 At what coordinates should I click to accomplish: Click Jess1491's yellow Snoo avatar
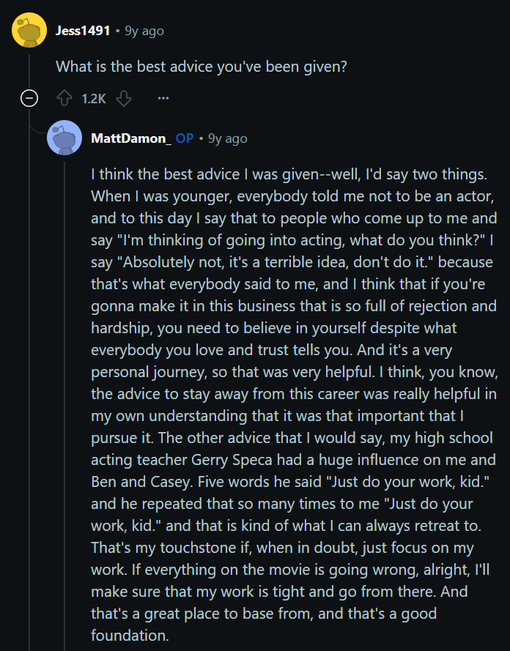pos(29,30)
